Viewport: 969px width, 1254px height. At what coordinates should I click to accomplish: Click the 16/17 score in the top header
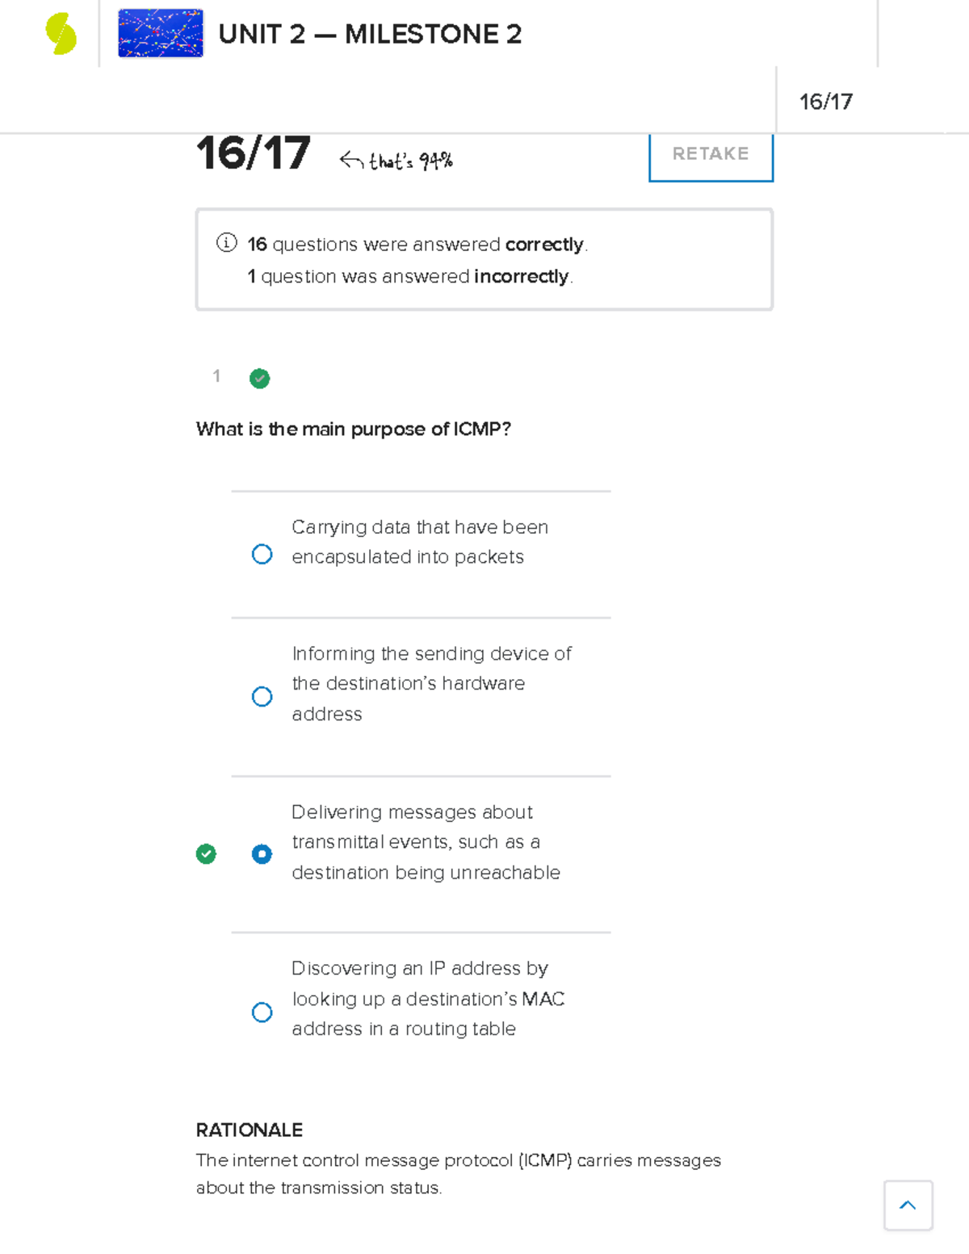click(x=827, y=101)
